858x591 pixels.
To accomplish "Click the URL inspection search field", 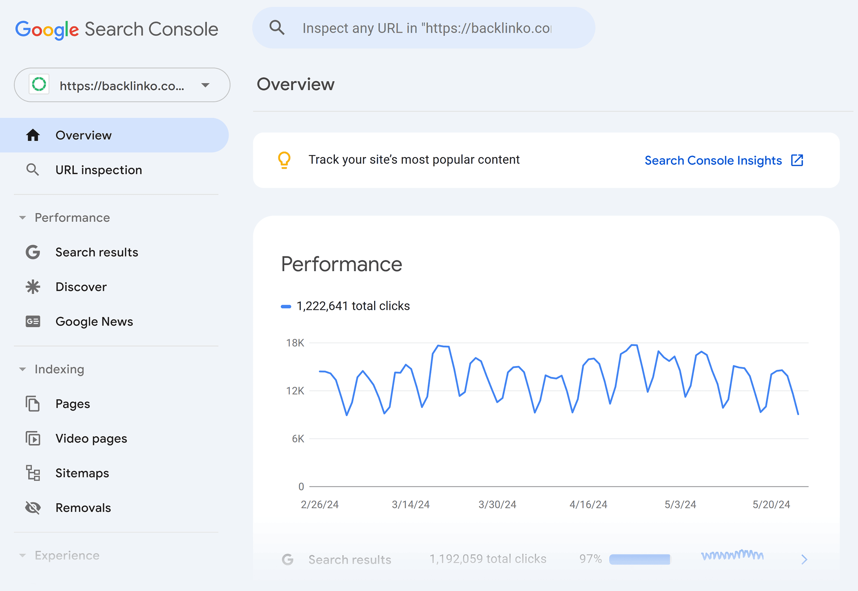I will point(424,27).
